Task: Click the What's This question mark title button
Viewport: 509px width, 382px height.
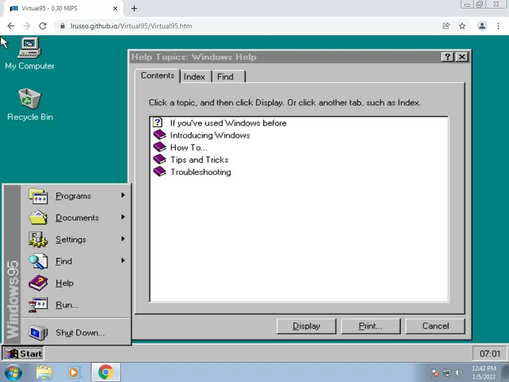Action: (x=447, y=57)
